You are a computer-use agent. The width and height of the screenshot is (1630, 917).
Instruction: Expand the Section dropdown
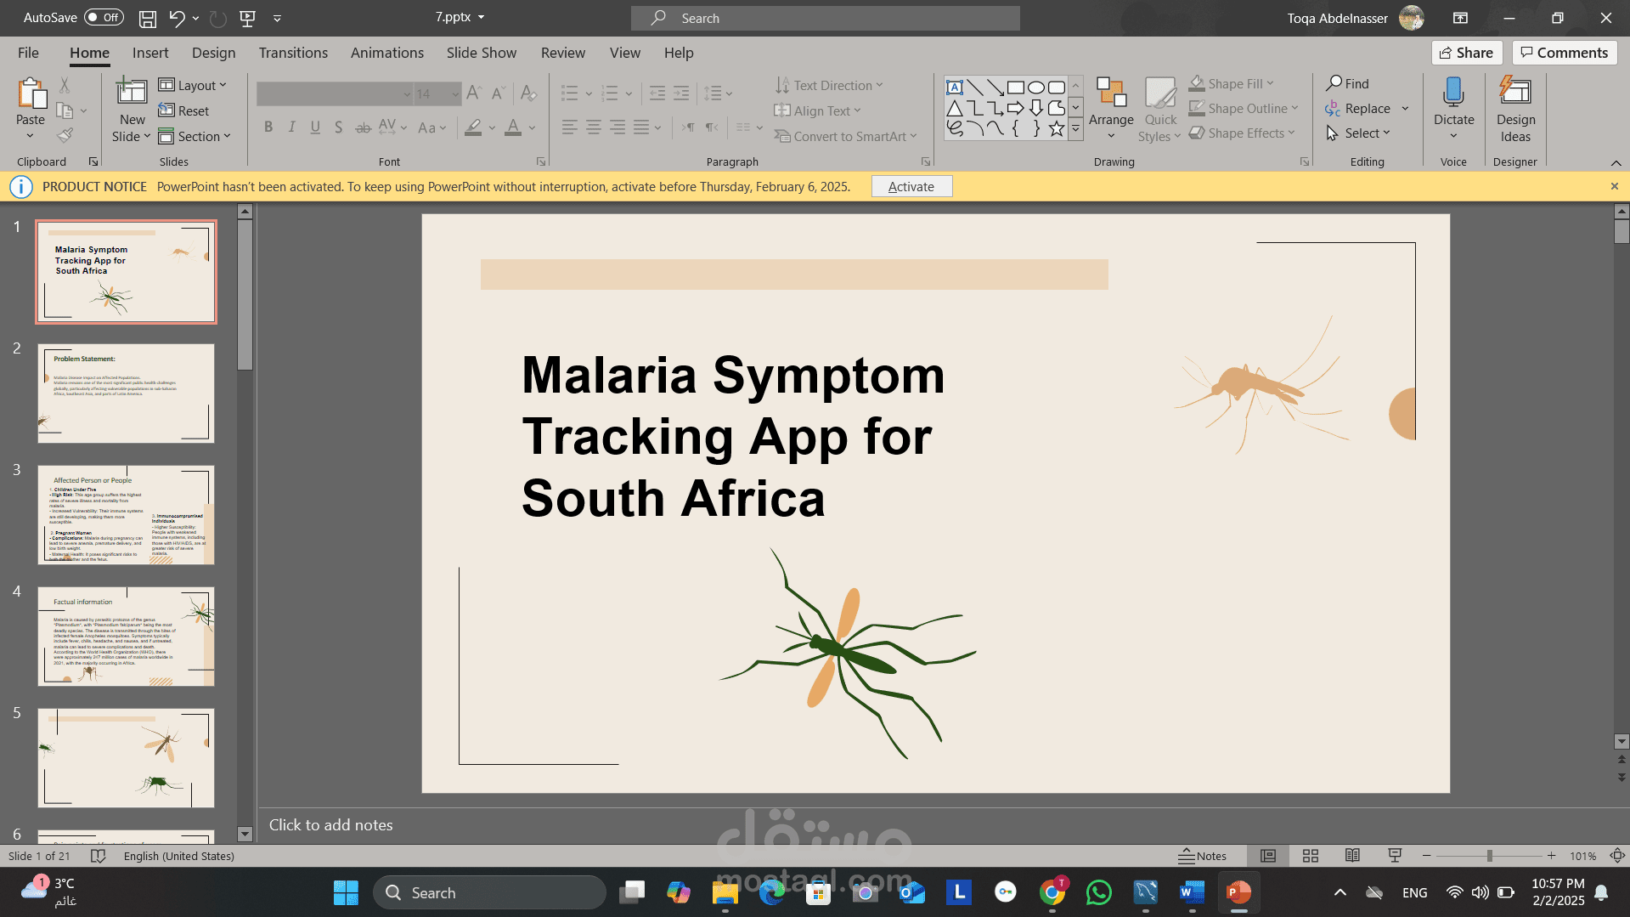[x=195, y=136]
